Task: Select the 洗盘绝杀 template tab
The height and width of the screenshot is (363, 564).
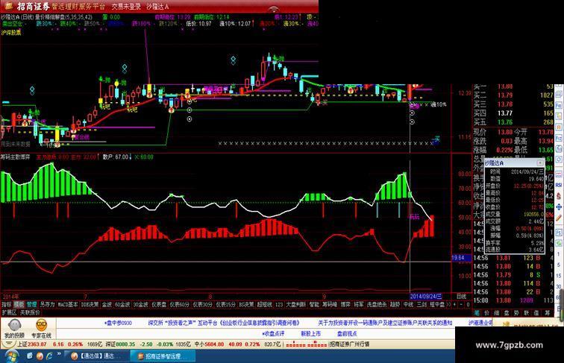Action: pyautogui.click(x=377, y=304)
